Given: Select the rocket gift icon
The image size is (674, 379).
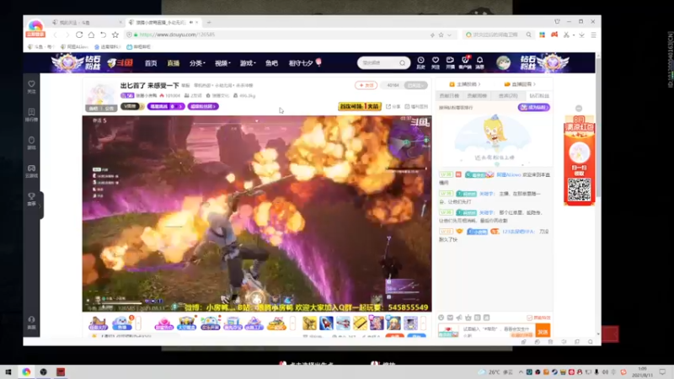Looking at the screenshot, I should pyautogui.click(x=326, y=323).
